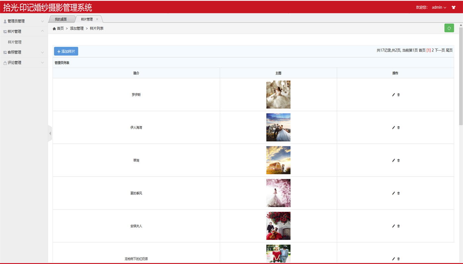Delete the 伊人海湾 sample via trash icon
463x264 pixels.
point(399,128)
